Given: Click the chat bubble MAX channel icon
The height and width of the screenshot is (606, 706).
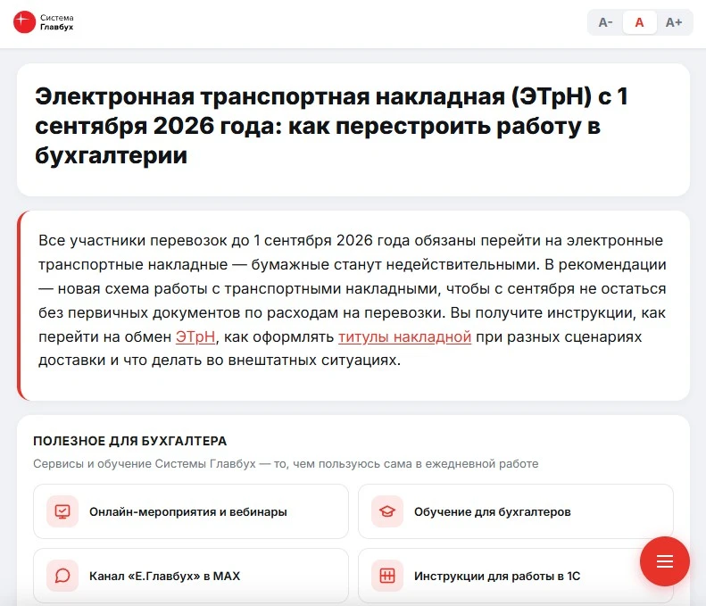Looking at the screenshot, I should (x=62, y=576).
